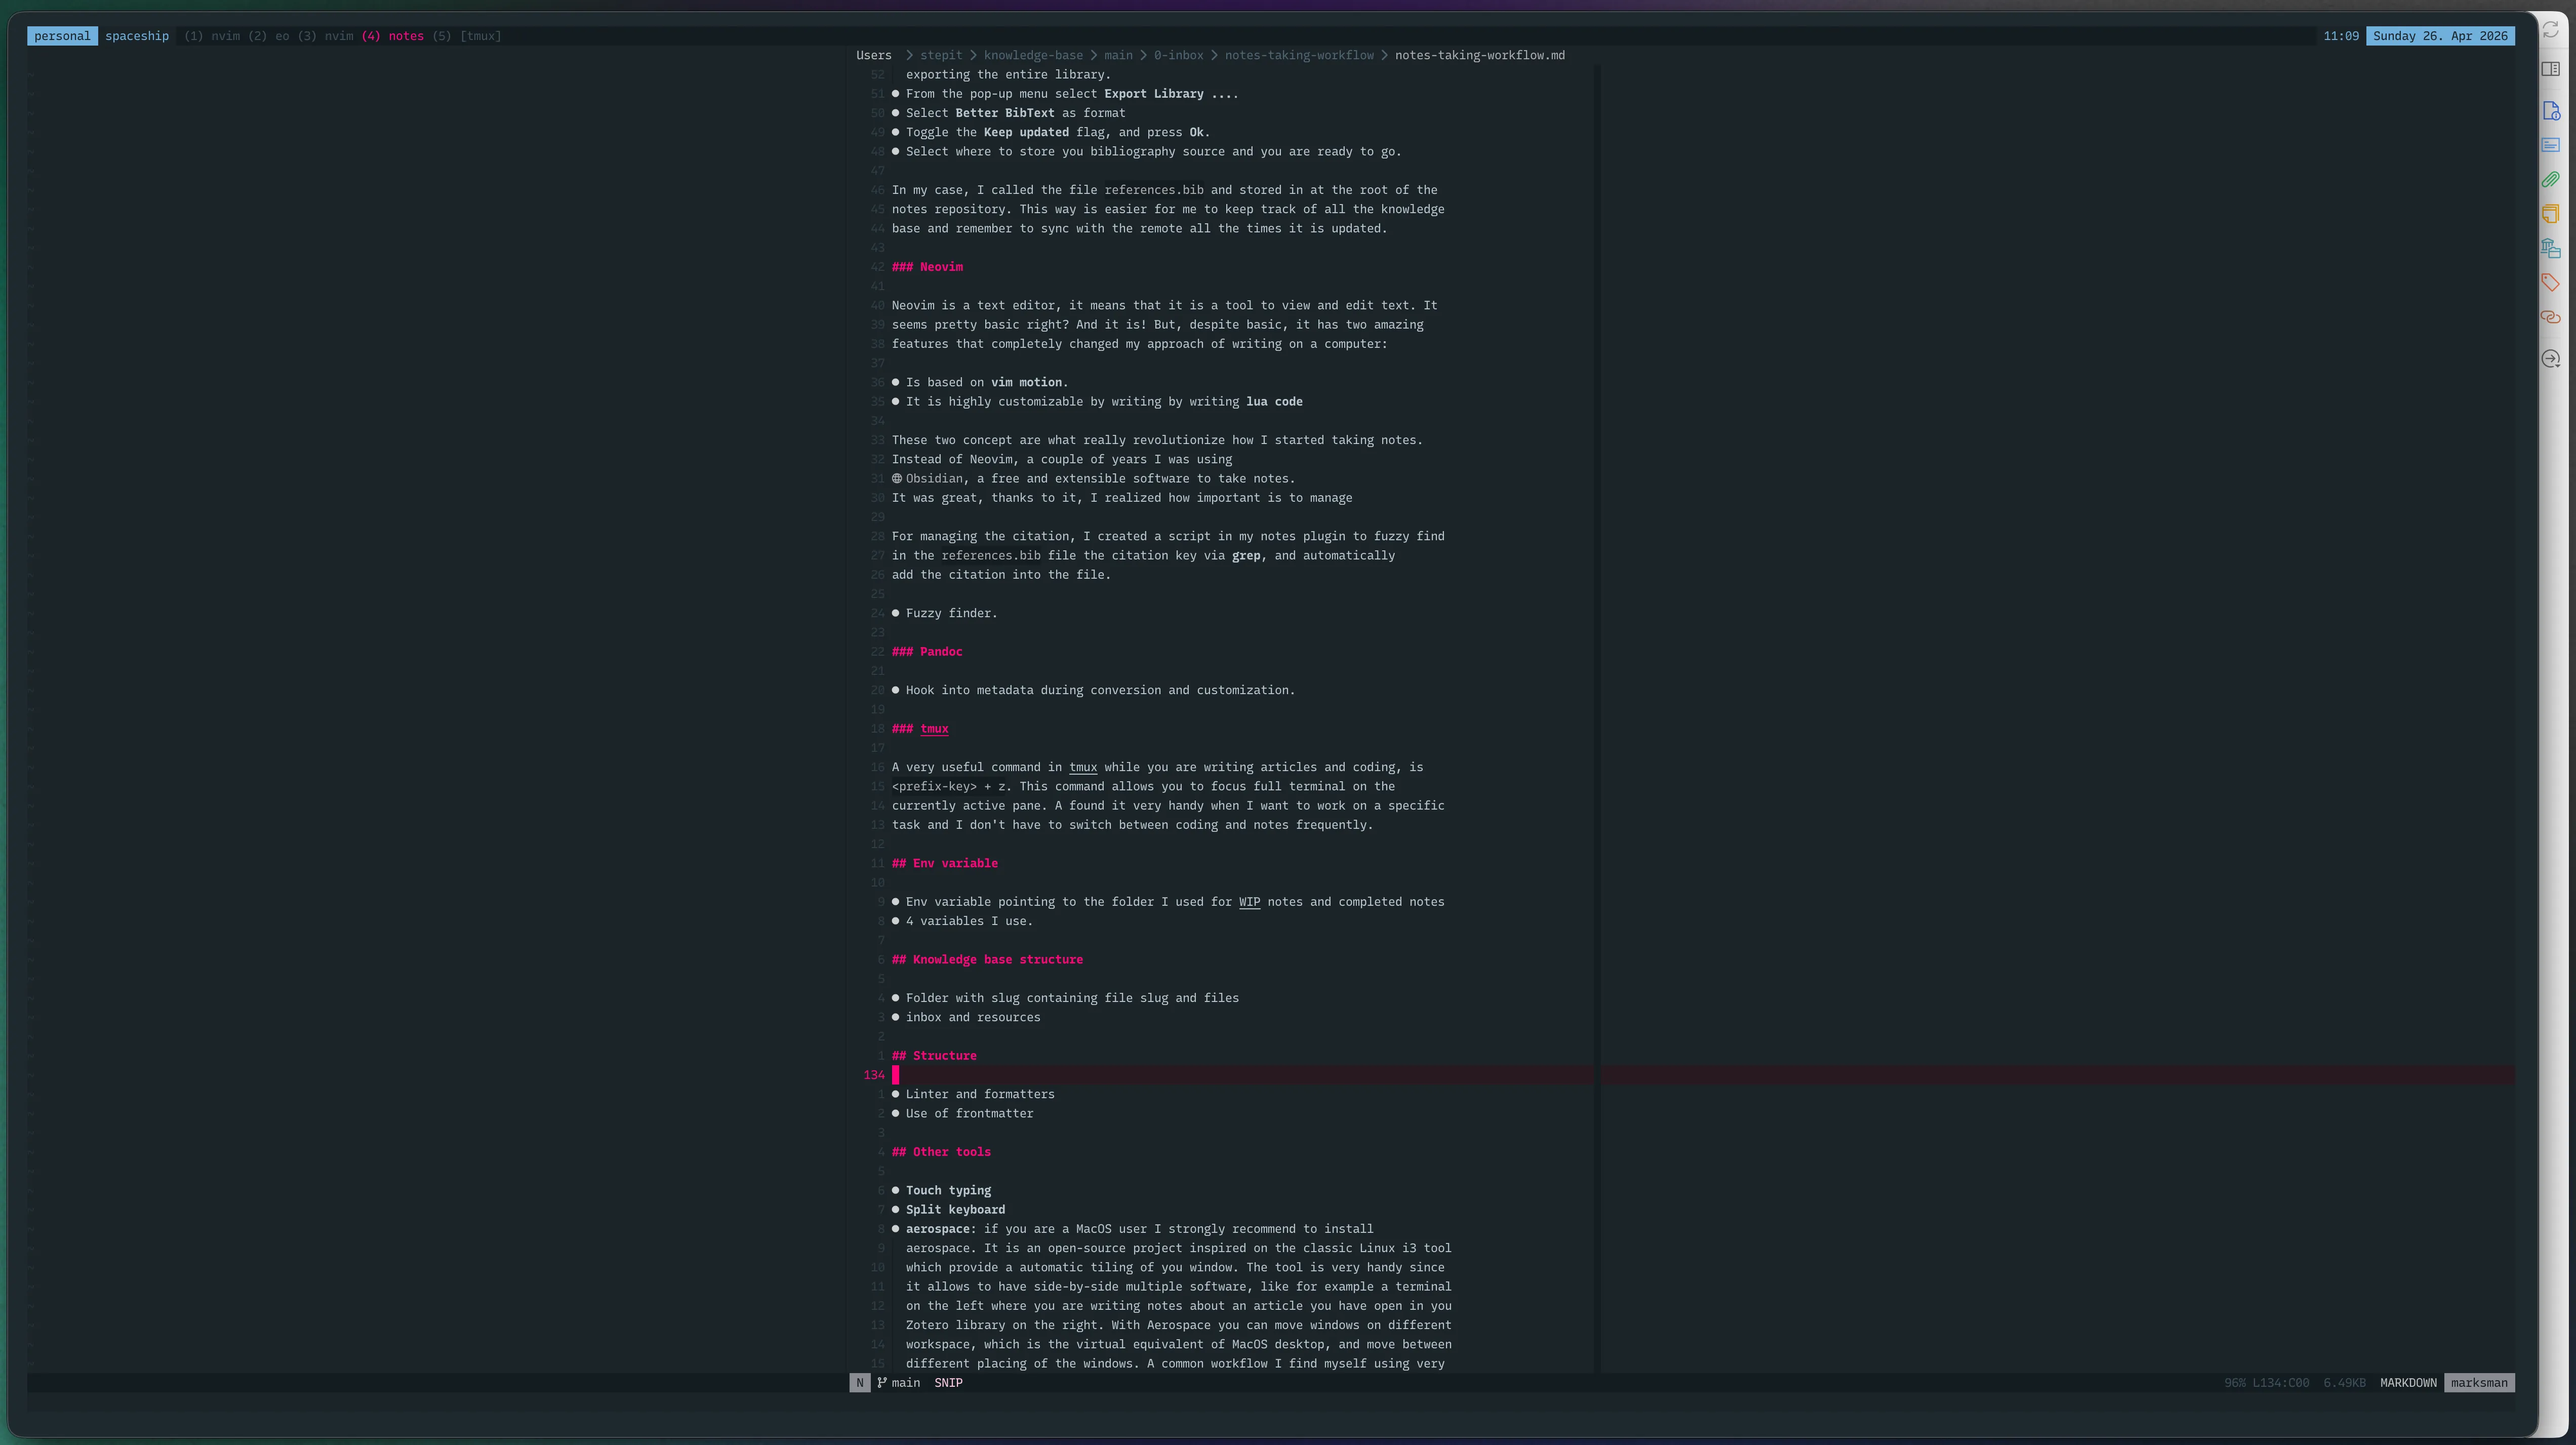Open the Obsidian link in the text

[935, 478]
